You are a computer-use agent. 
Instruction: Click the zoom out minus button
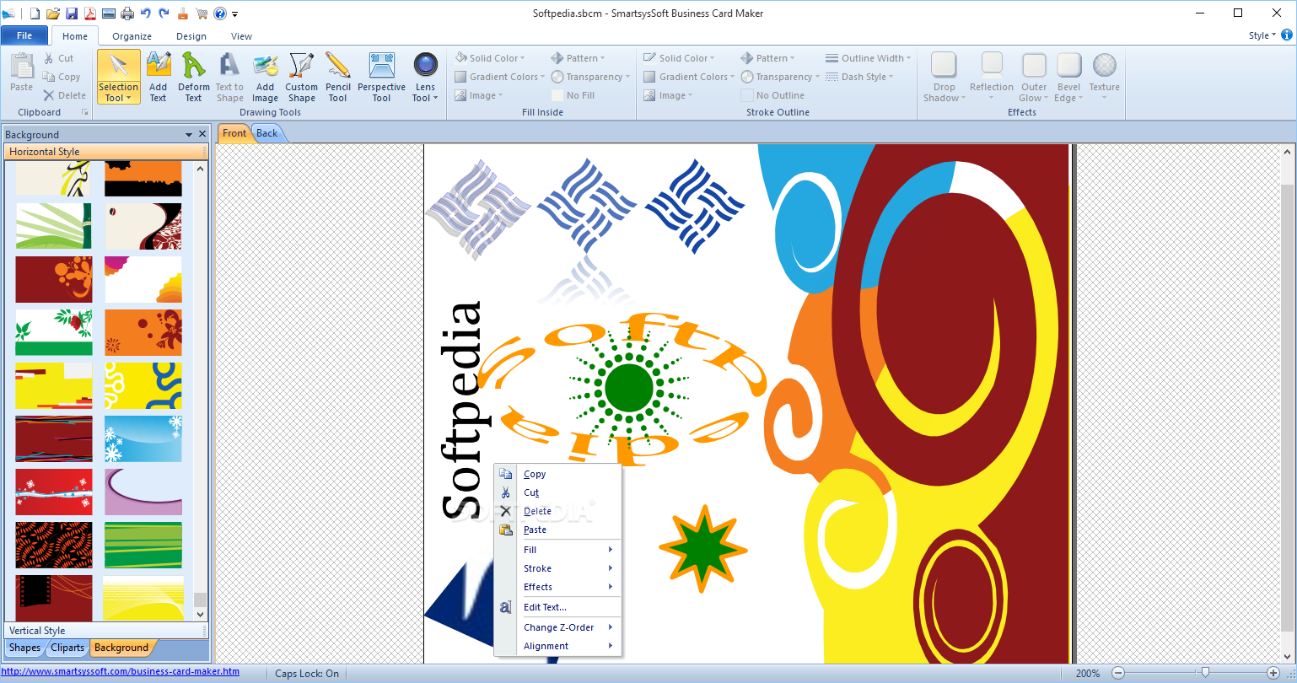[1118, 673]
